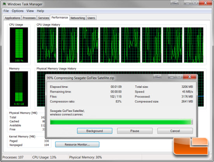This screenshot has height=162, width=214.
Task: Click the file name 'wireless connect.camrec'
Action: pyautogui.click(x=66, y=115)
